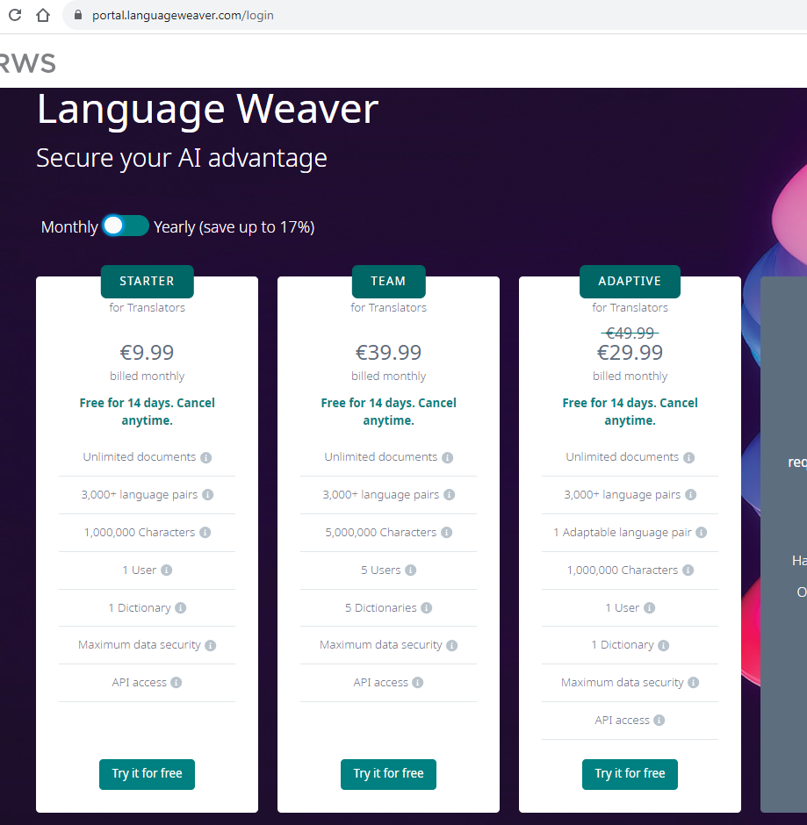Show info for Team 5,000,000 Characters

[446, 533]
